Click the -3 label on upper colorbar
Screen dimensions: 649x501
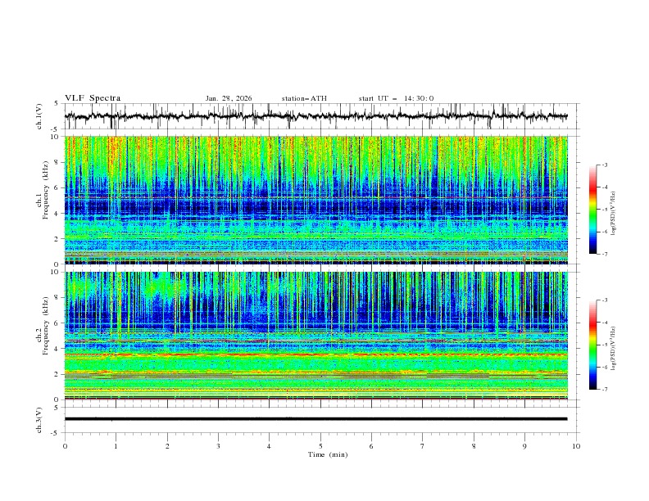tap(604, 165)
